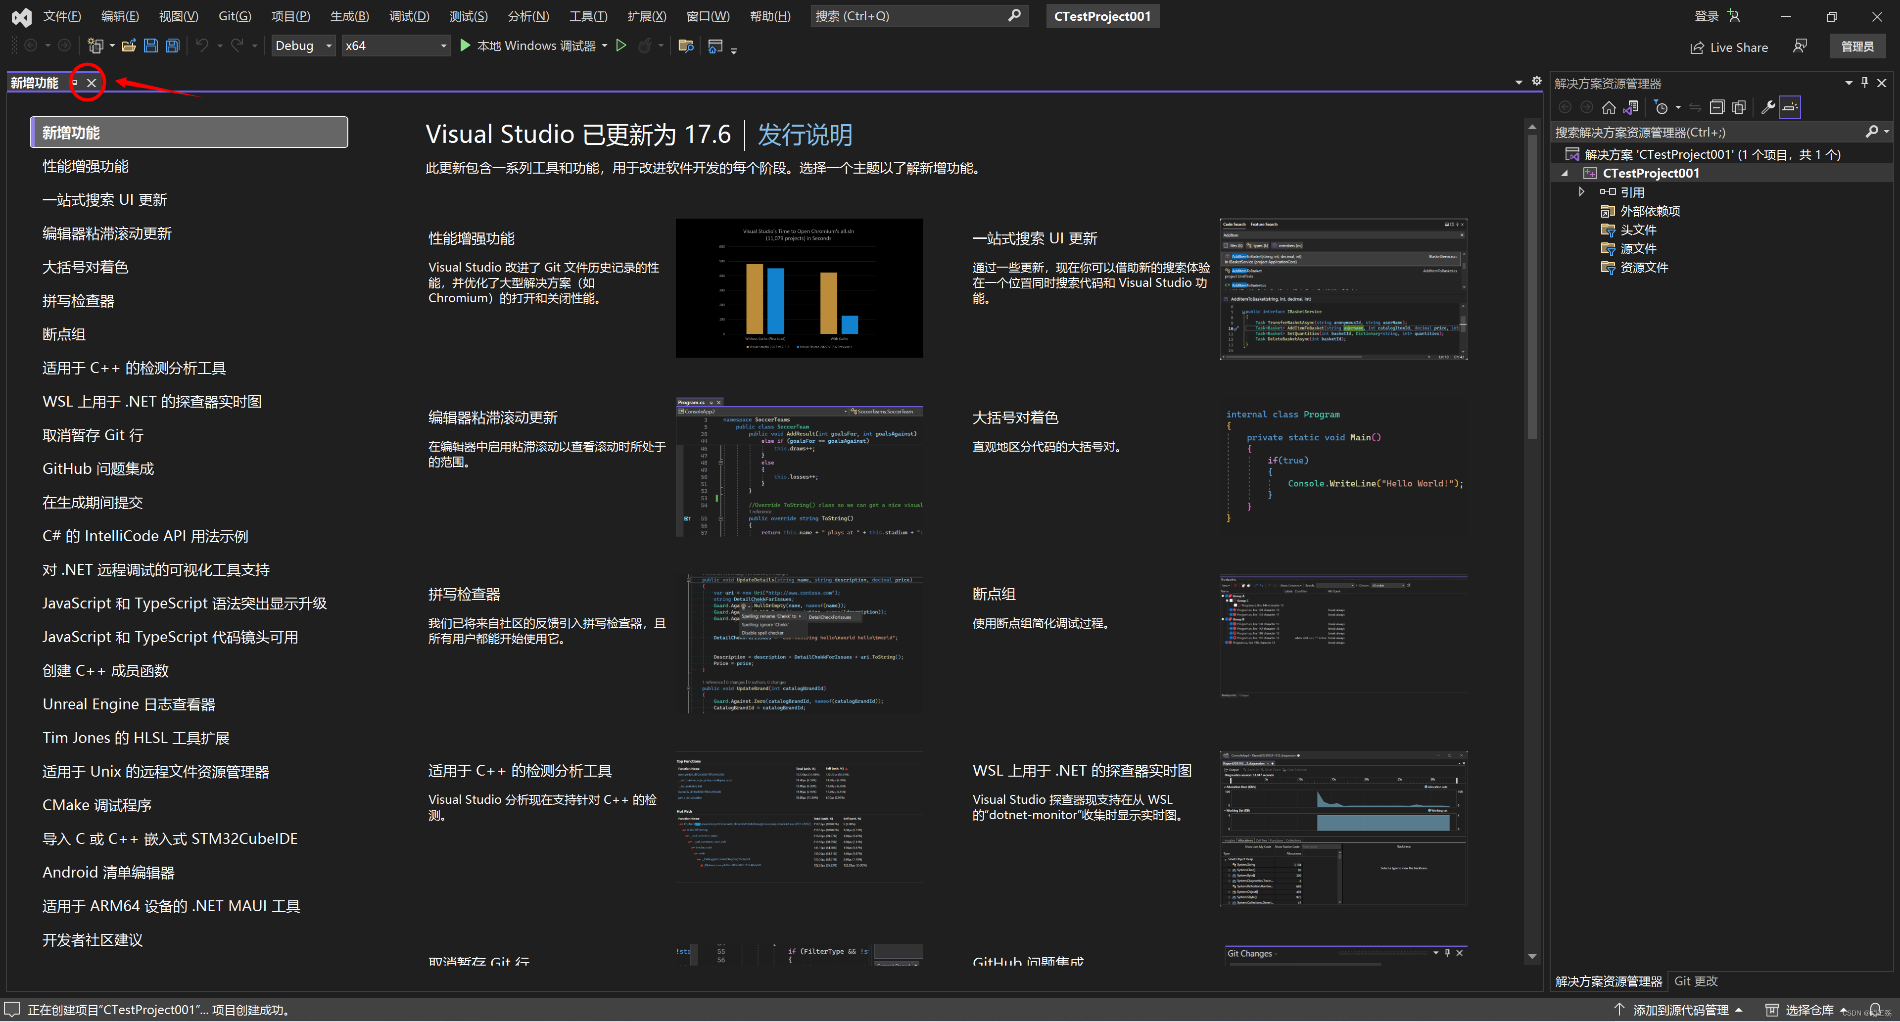Open the 调试(D) menu
Screen dimensions: 1900x1022
pos(409,16)
